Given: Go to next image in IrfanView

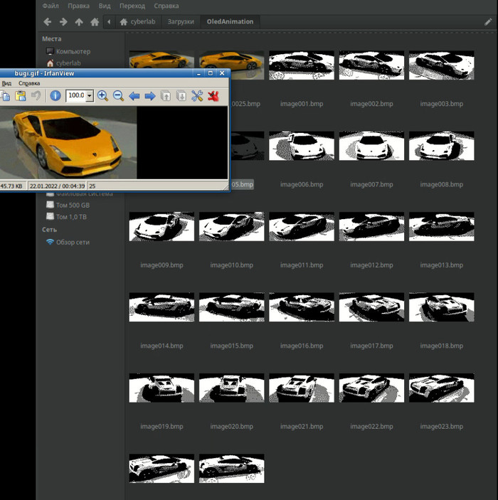Looking at the screenshot, I should [150, 96].
